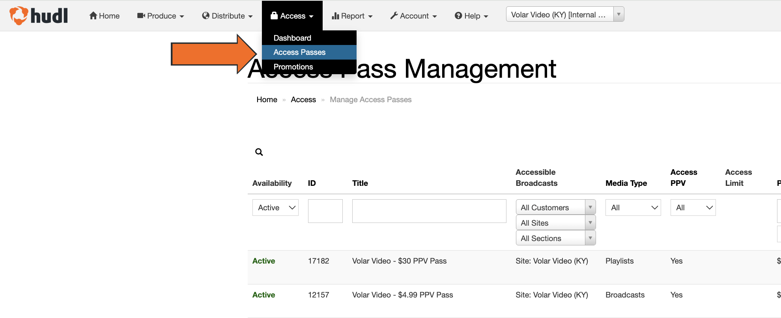This screenshot has height=318, width=781.
Task: Focus the Title filter input
Action: click(x=429, y=211)
